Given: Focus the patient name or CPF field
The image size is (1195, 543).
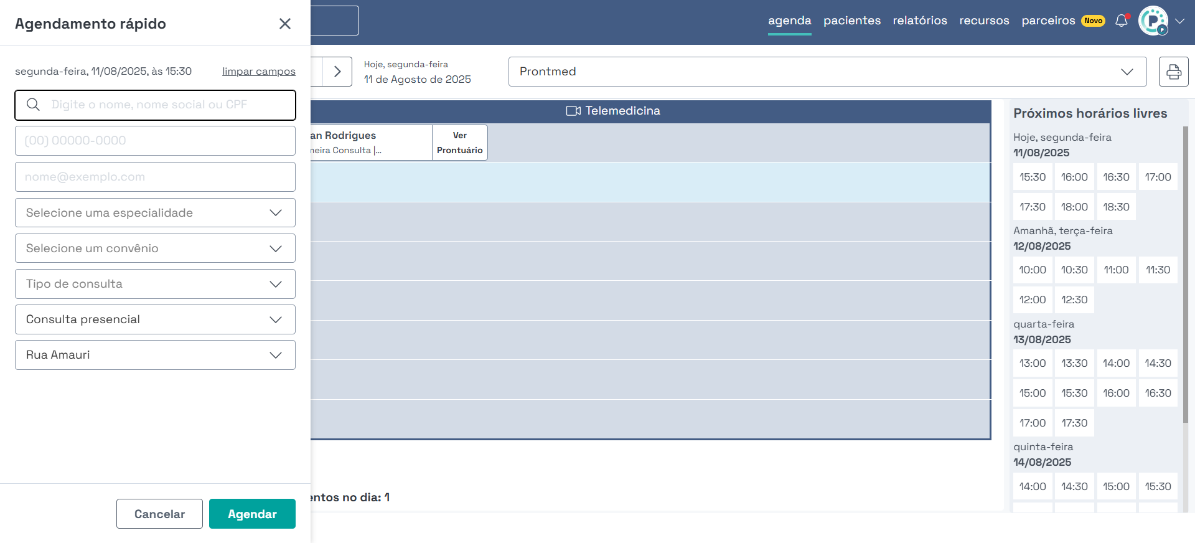Looking at the screenshot, I should coord(155,105).
